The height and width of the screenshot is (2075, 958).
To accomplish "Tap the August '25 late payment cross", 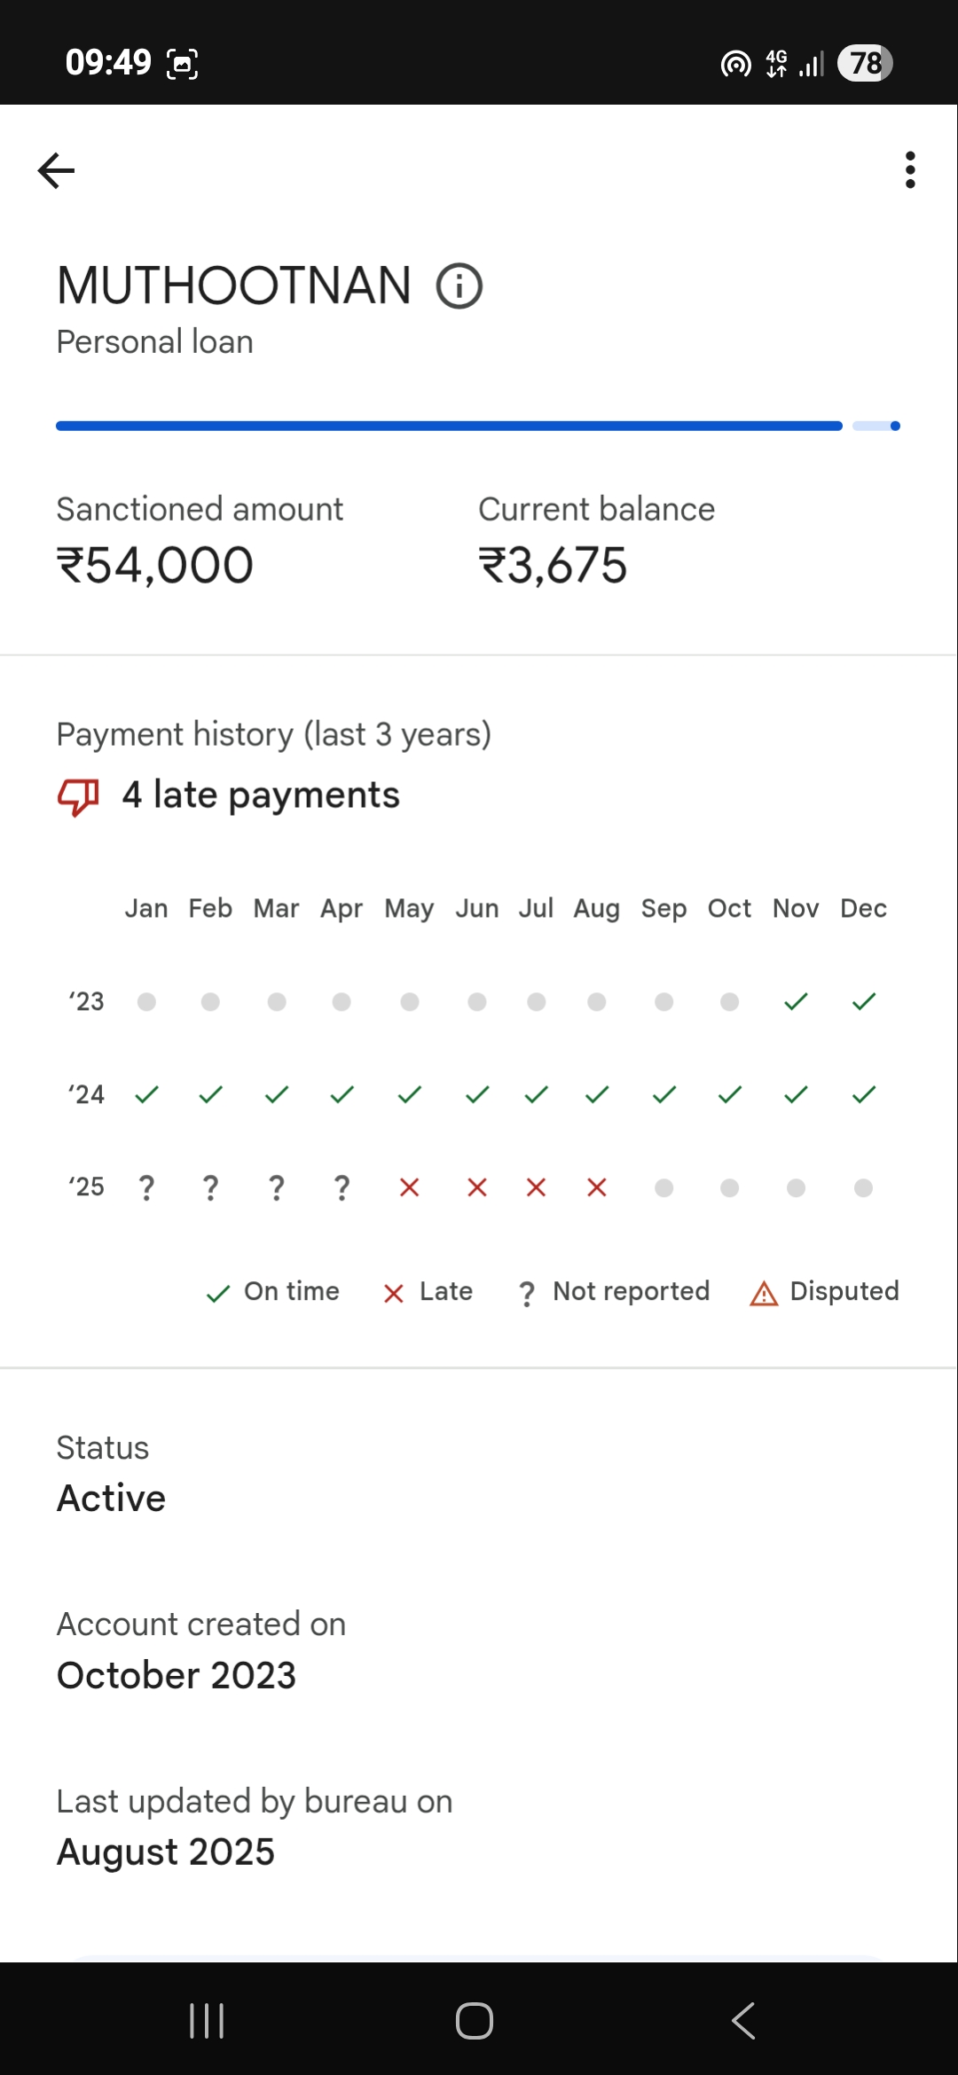I will point(597,1187).
